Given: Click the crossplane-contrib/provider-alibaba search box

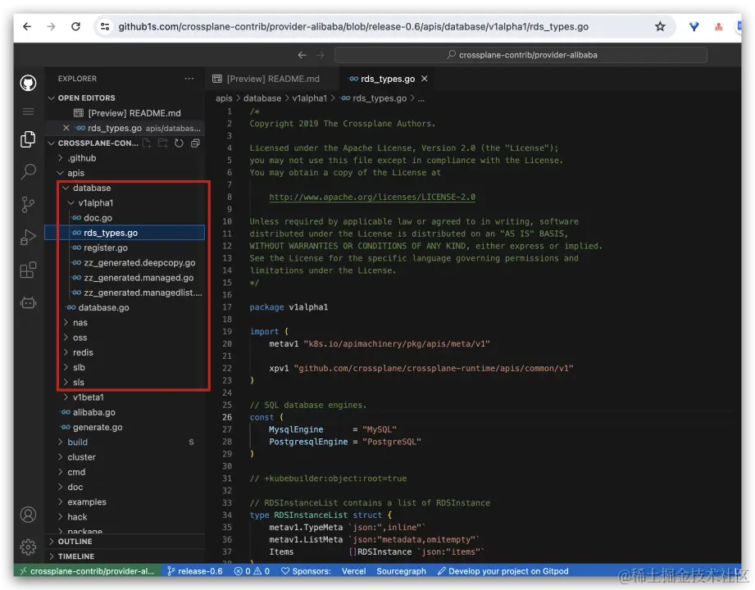Looking at the screenshot, I should (521, 55).
